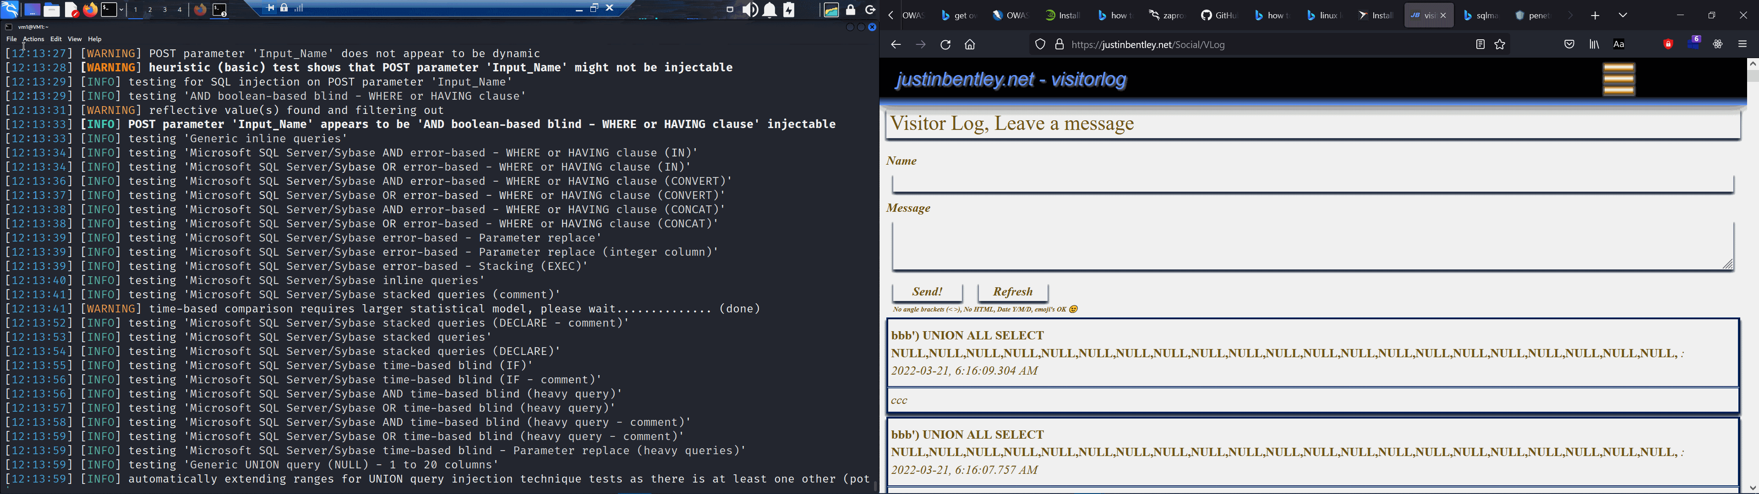Select the Firefox window in taskbar
Viewport: 1759px width, 494px height.
click(x=200, y=10)
